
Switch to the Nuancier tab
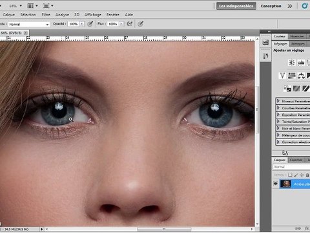pyautogui.click(x=297, y=36)
